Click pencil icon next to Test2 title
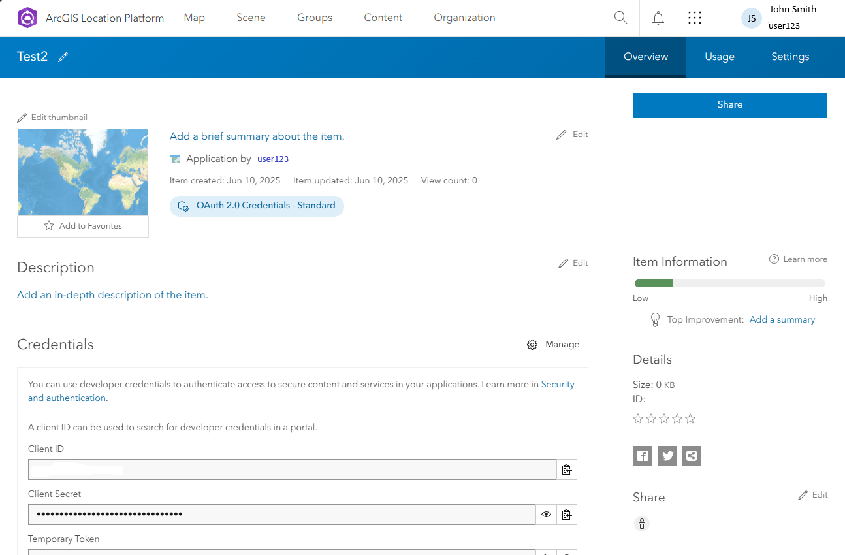Screen dimensions: 845x555 63,57
